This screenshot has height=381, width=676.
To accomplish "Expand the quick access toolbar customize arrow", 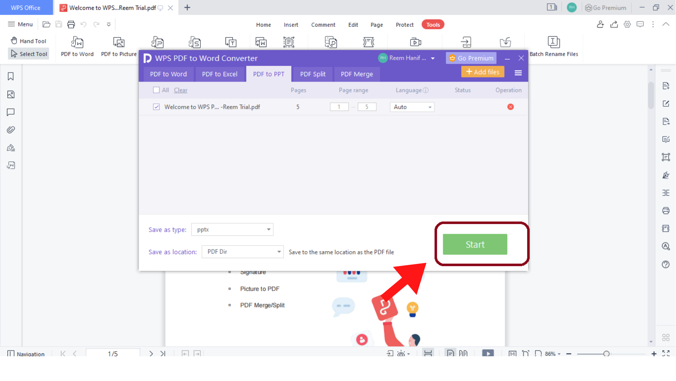I will 109,24.
